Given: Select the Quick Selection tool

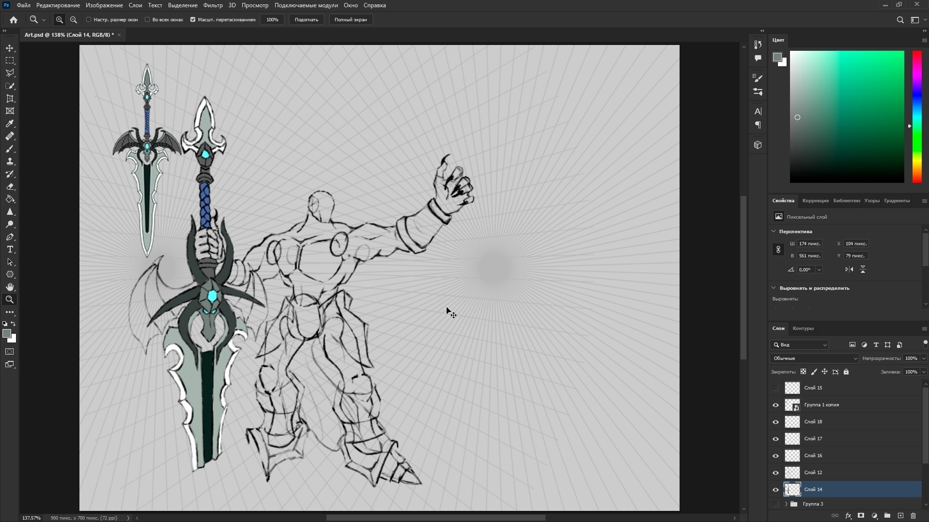Looking at the screenshot, I should coord(10,86).
